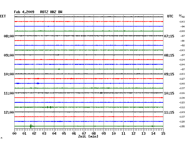Image resolution: width=186 pixels, height=141 pixels.
Task: Click the 10:15 UTC time label
Action: click(x=169, y=93)
